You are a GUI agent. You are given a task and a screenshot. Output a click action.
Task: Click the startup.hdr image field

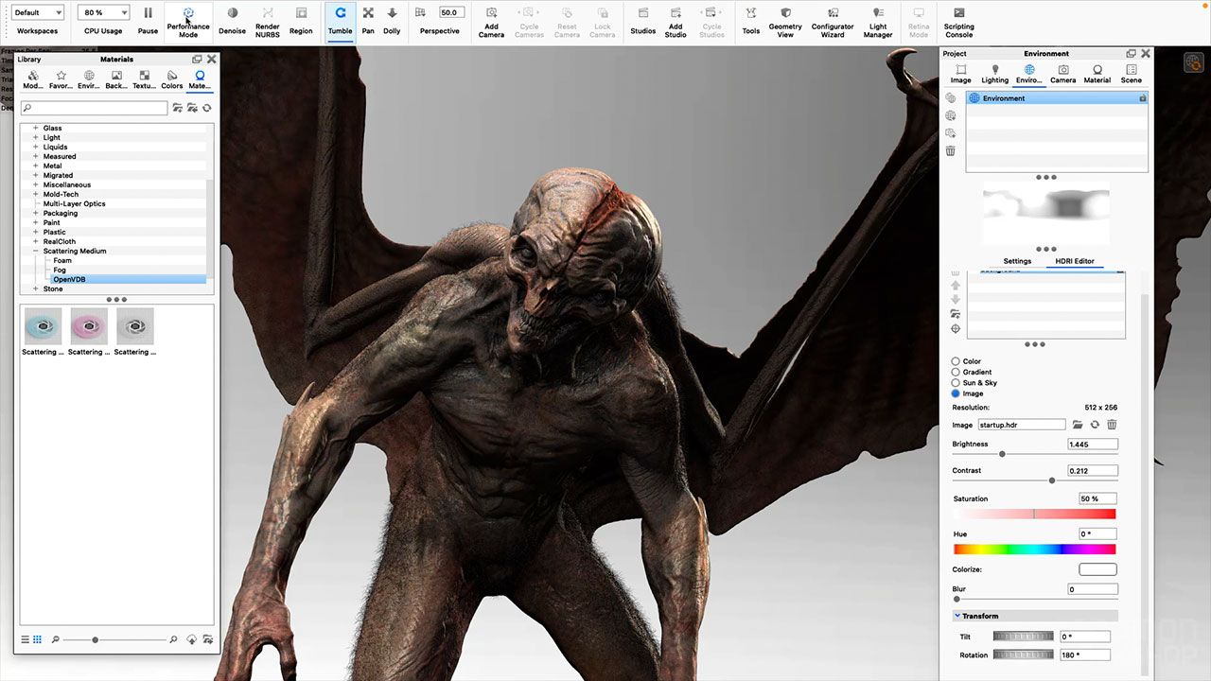[1021, 426]
